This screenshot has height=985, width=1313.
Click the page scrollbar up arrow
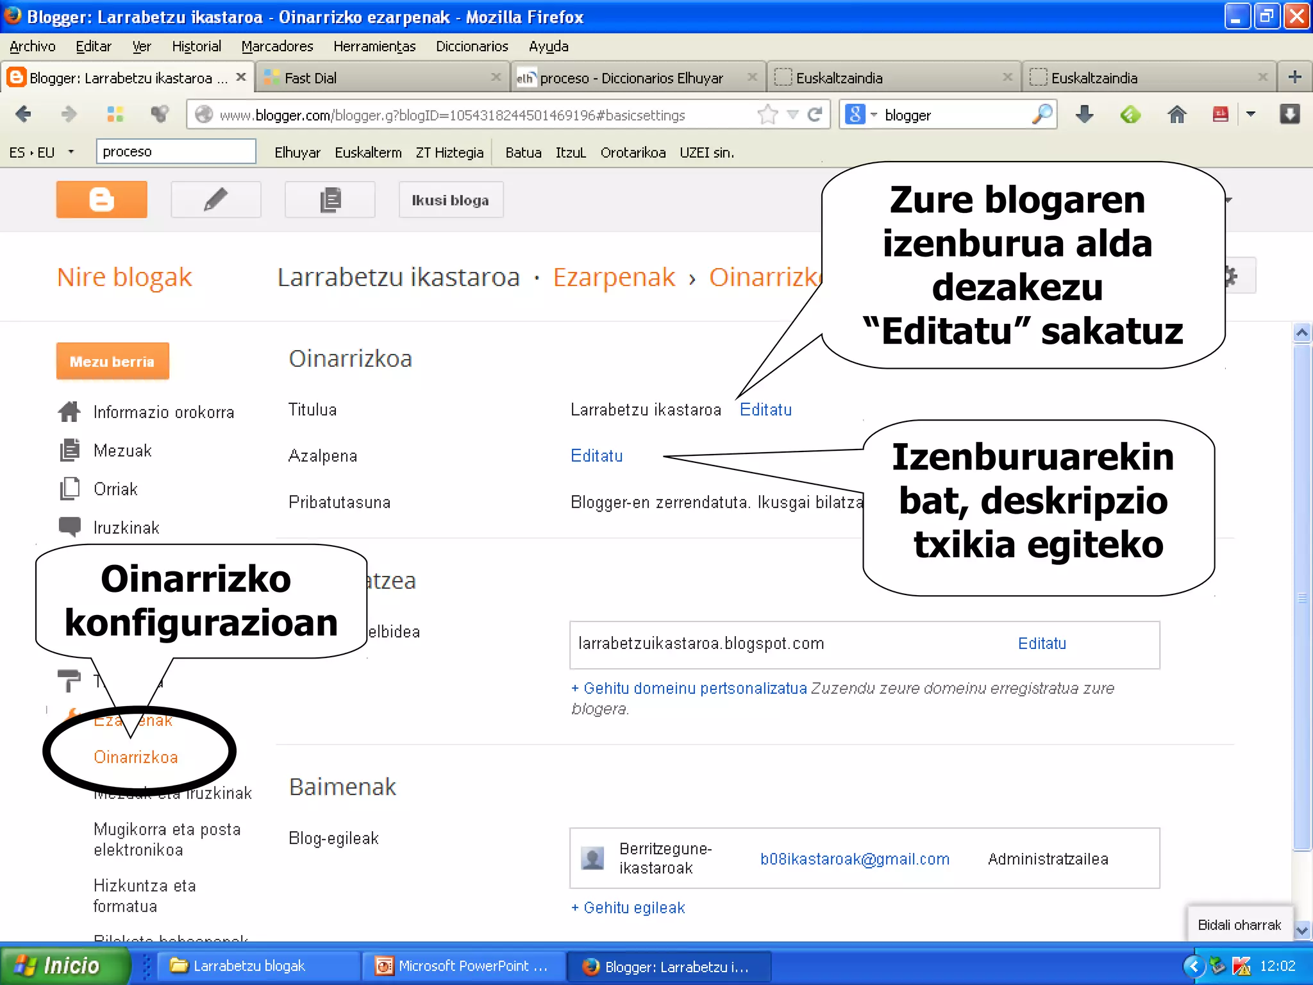pyautogui.click(x=1301, y=332)
